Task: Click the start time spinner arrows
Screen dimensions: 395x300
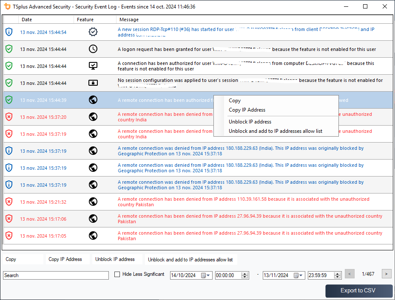Action: pyautogui.click(x=245, y=275)
